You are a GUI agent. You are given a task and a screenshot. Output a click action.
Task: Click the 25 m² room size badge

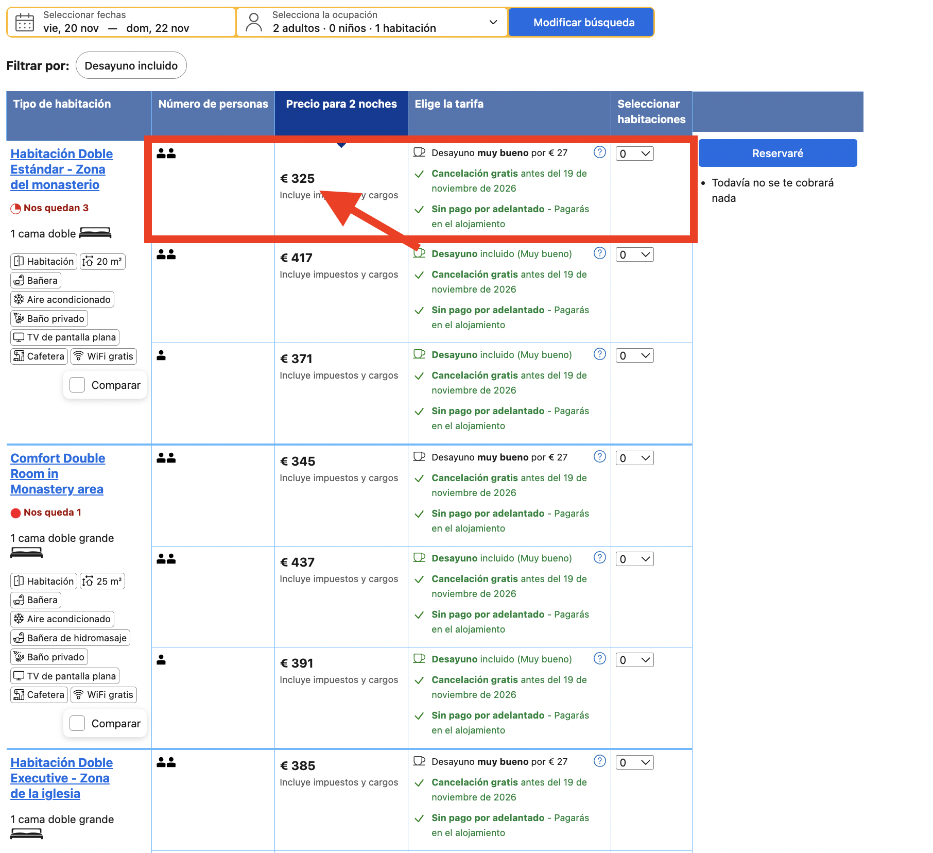tap(102, 581)
